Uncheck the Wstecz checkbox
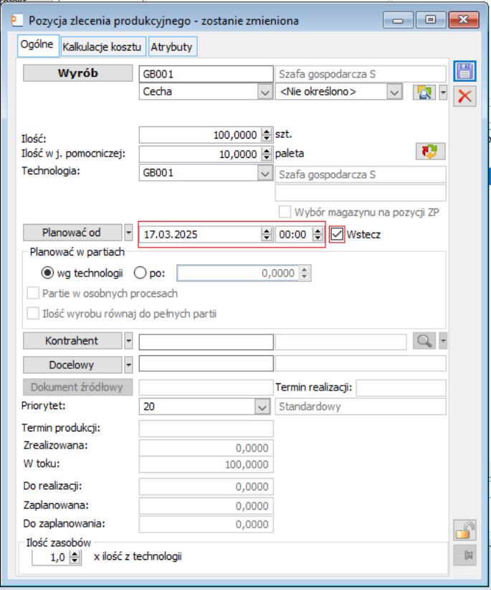491x590 pixels. [x=337, y=235]
